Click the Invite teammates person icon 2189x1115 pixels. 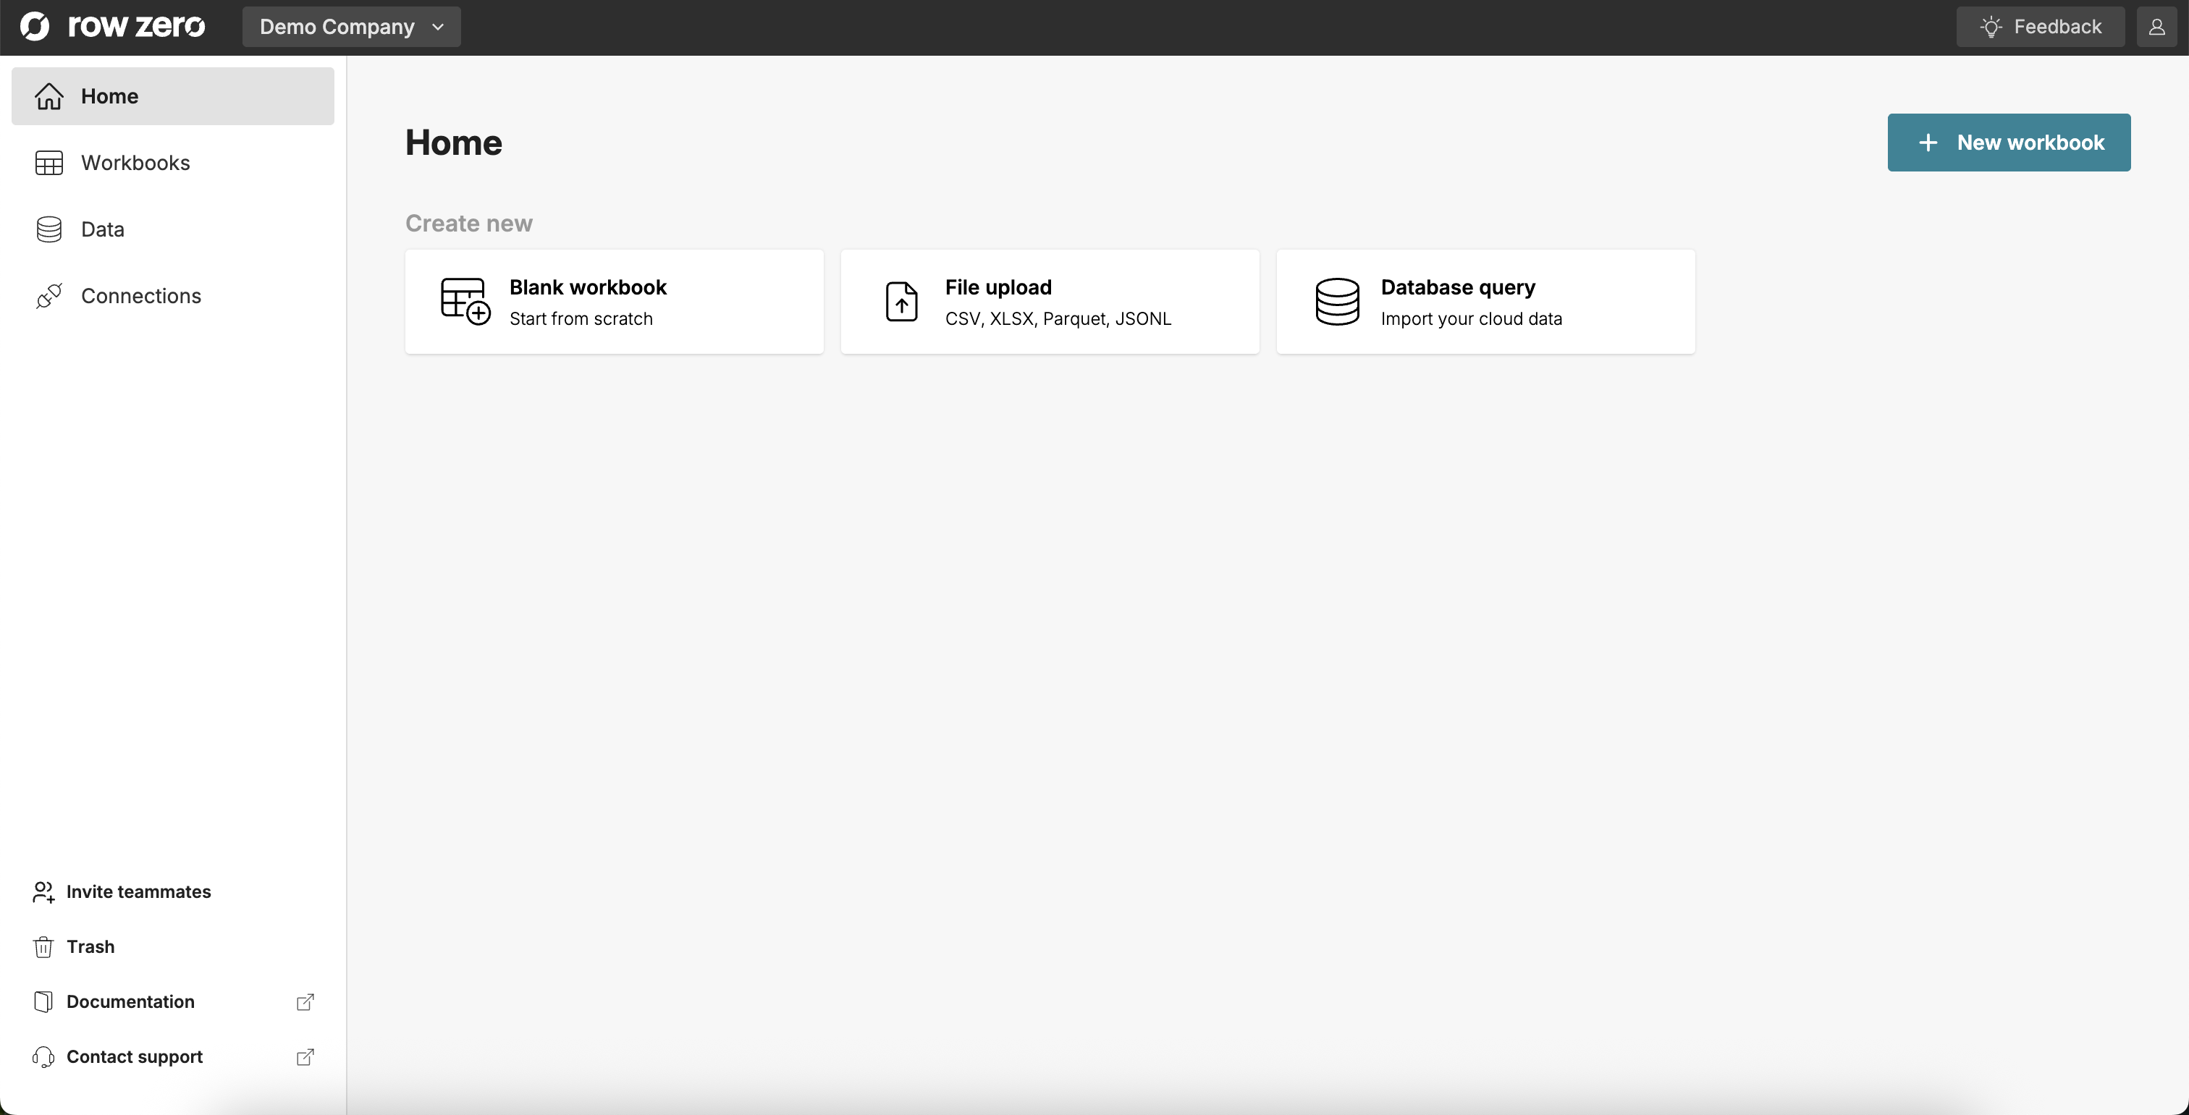43,891
